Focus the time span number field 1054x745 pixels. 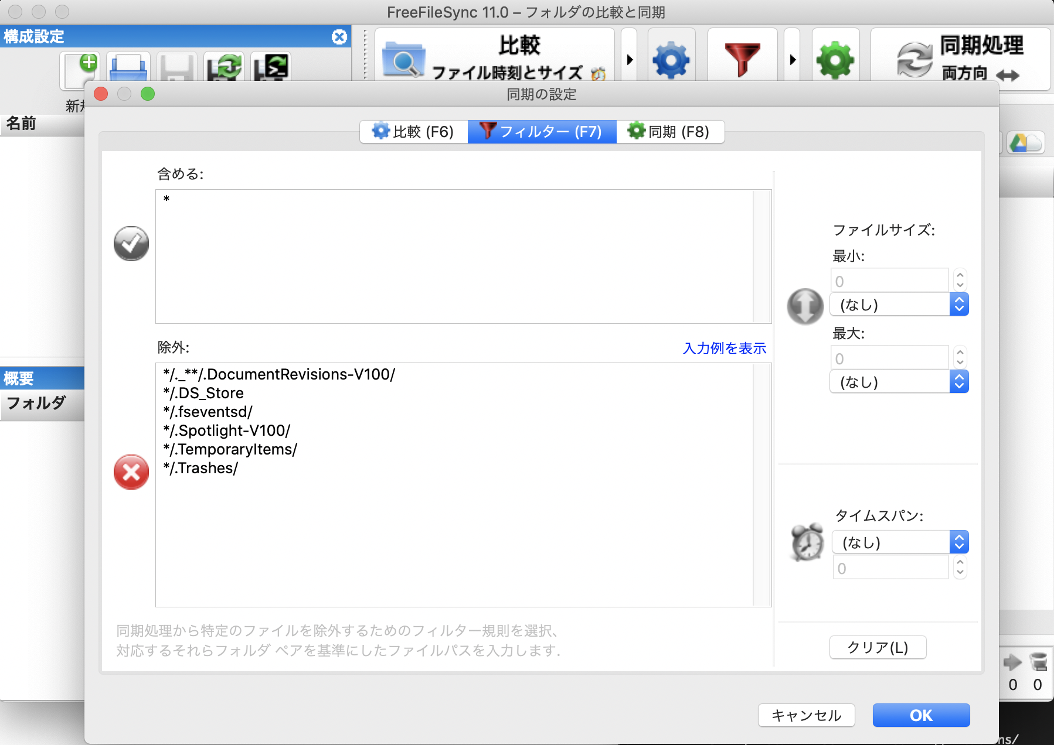click(890, 568)
